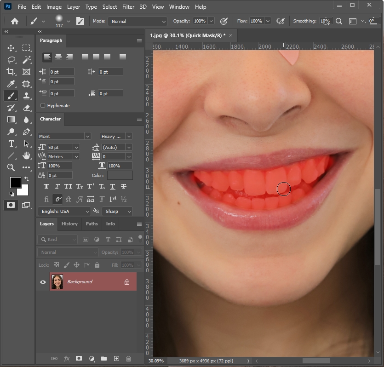Click the foreground color swatch
The height and width of the screenshot is (367, 384).
click(x=15, y=183)
